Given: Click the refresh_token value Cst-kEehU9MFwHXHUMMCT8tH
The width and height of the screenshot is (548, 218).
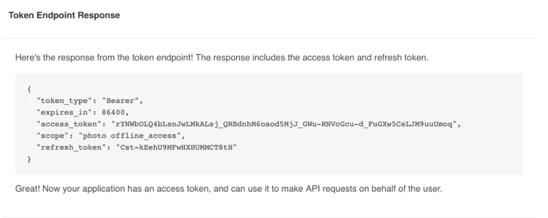Looking at the screenshot, I should click(176, 147).
